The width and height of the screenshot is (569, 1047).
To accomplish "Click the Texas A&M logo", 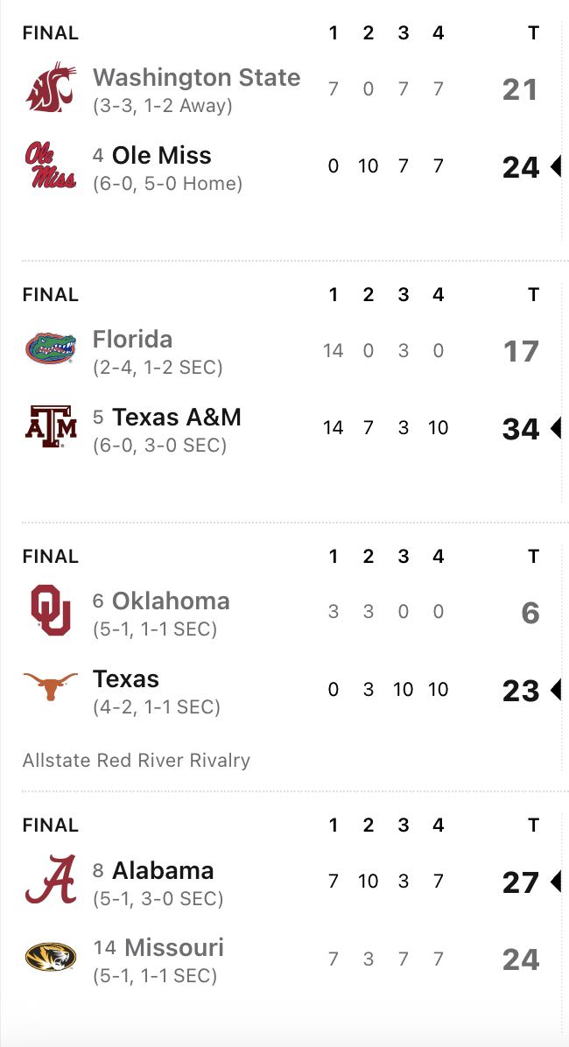I will tap(50, 427).
